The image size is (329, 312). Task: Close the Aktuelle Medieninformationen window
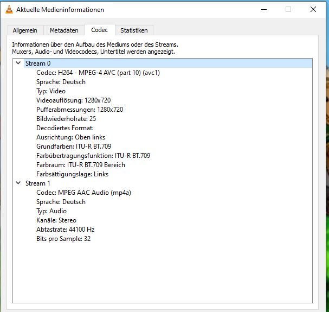pyautogui.click(x=313, y=9)
